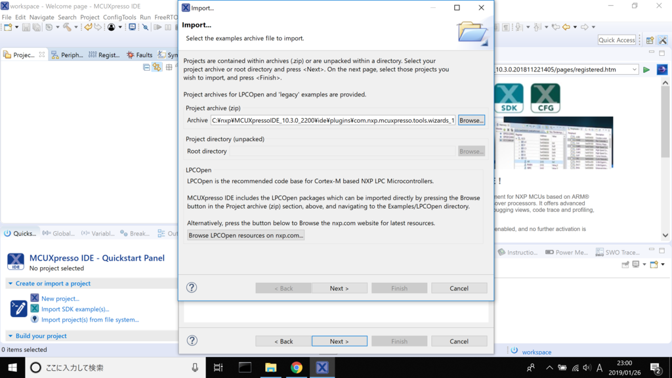Click the New wizard toolbar icon
The image size is (672, 378).
(x=8, y=28)
